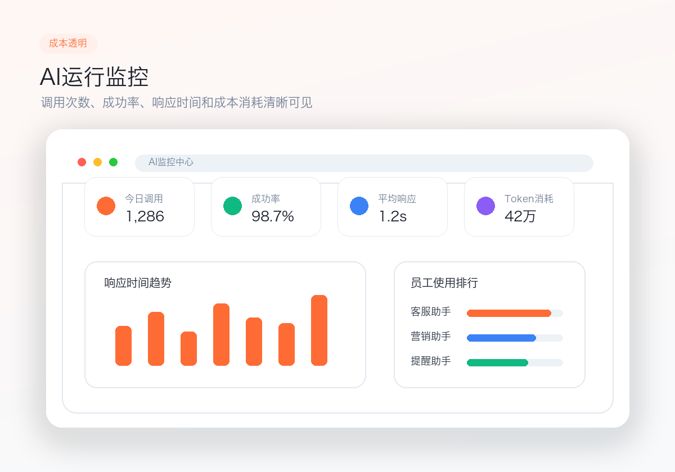Click the yellow window dot
The width and height of the screenshot is (675, 472).
97,162
